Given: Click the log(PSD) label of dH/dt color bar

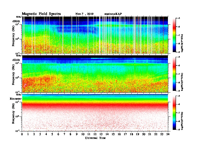Looking at the screenshot, I should 182,43.
